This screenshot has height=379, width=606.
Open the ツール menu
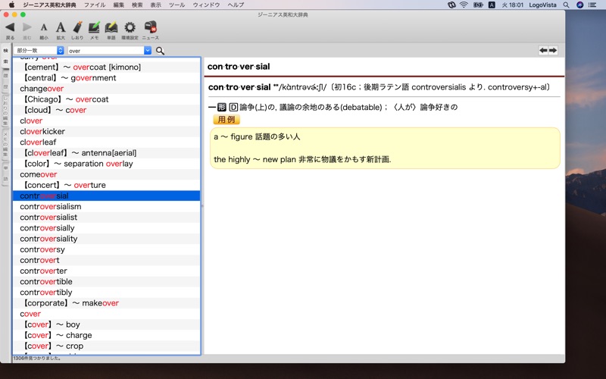click(x=176, y=5)
